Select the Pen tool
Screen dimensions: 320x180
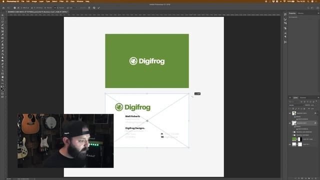(2, 64)
